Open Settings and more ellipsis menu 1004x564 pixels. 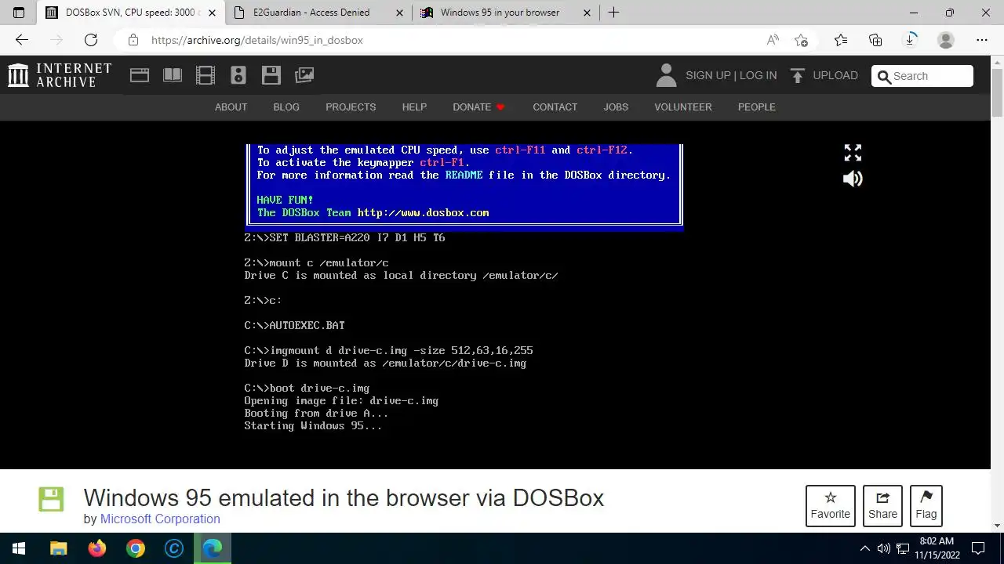pos(982,40)
